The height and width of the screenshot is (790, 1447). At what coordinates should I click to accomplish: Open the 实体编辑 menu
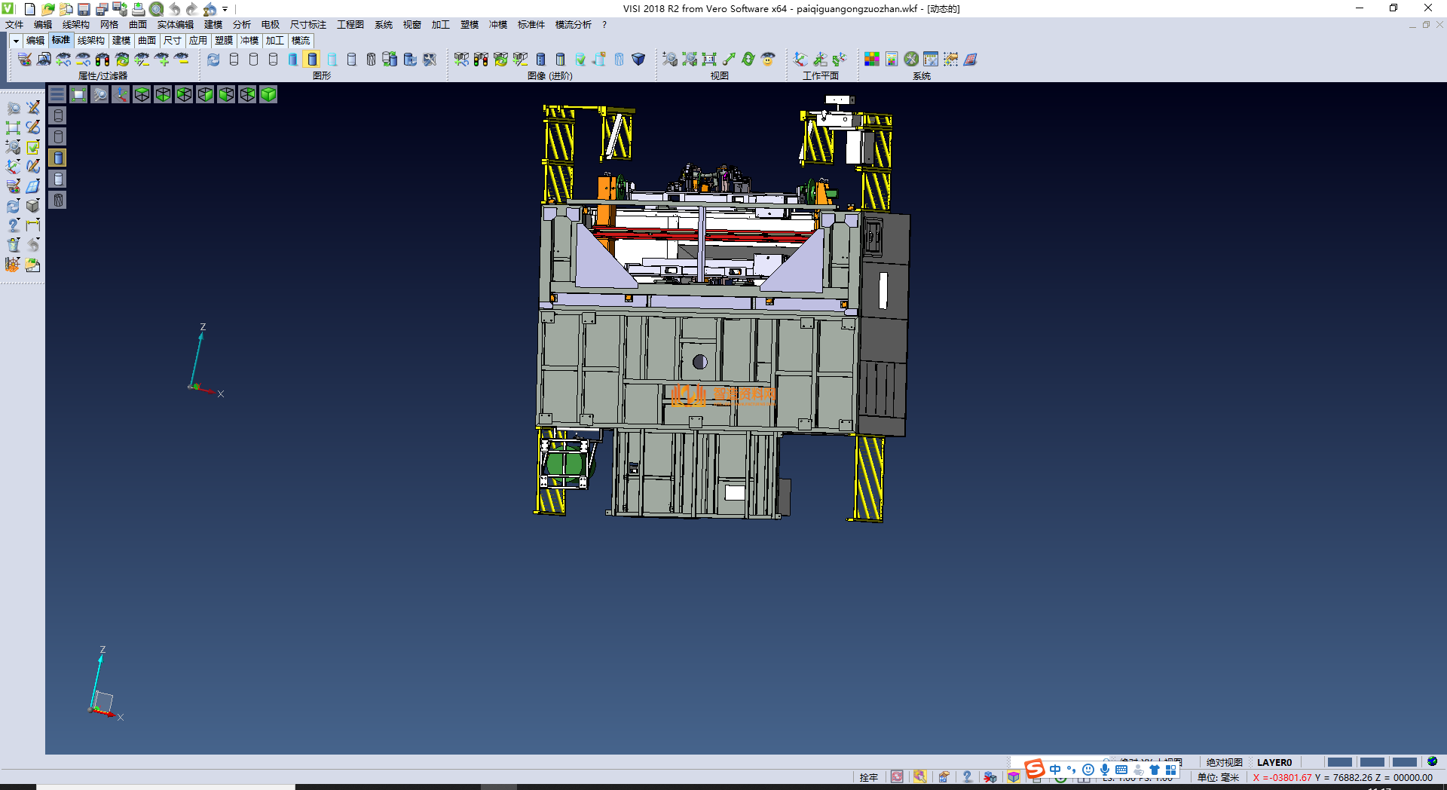(x=175, y=25)
